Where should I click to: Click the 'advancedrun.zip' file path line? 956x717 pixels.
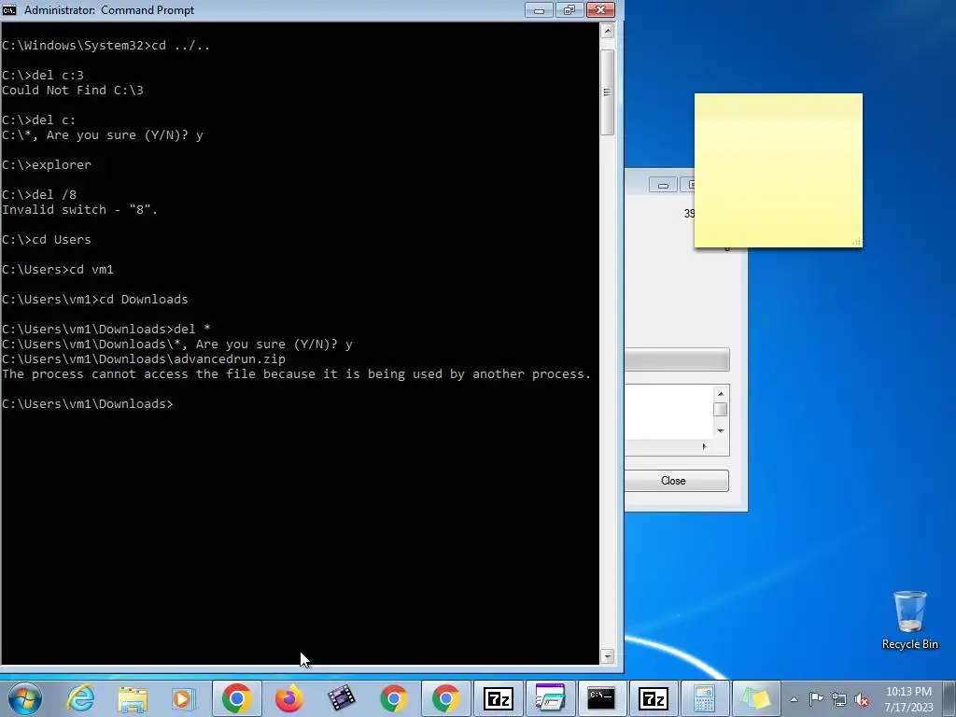click(144, 359)
